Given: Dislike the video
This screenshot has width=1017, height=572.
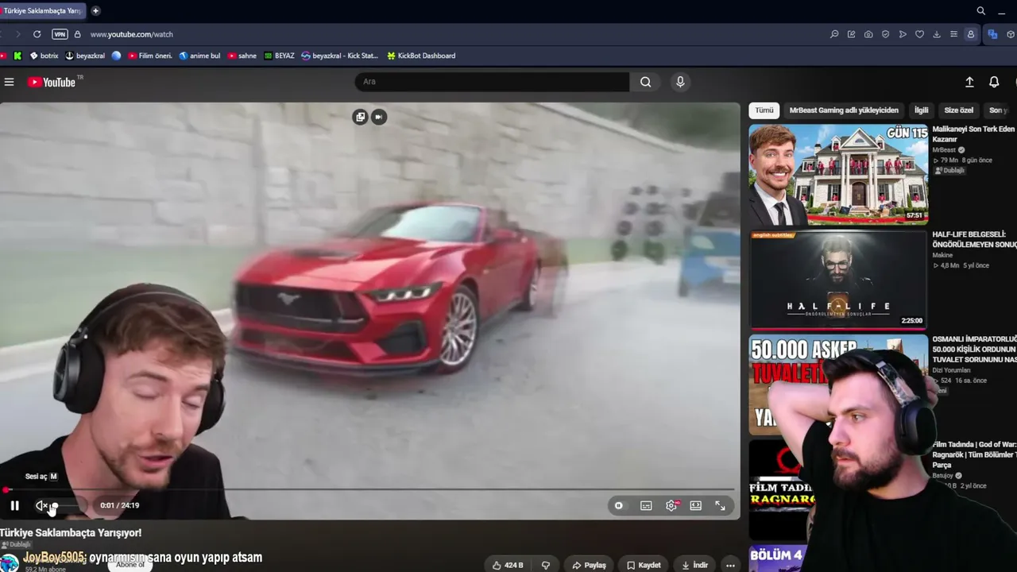Looking at the screenshot, I should 546,565.
